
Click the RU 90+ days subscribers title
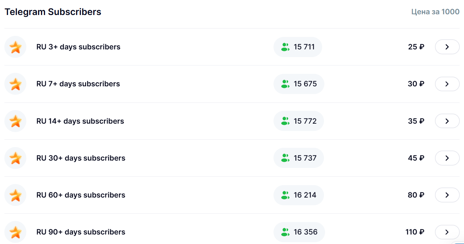(81, 232)
